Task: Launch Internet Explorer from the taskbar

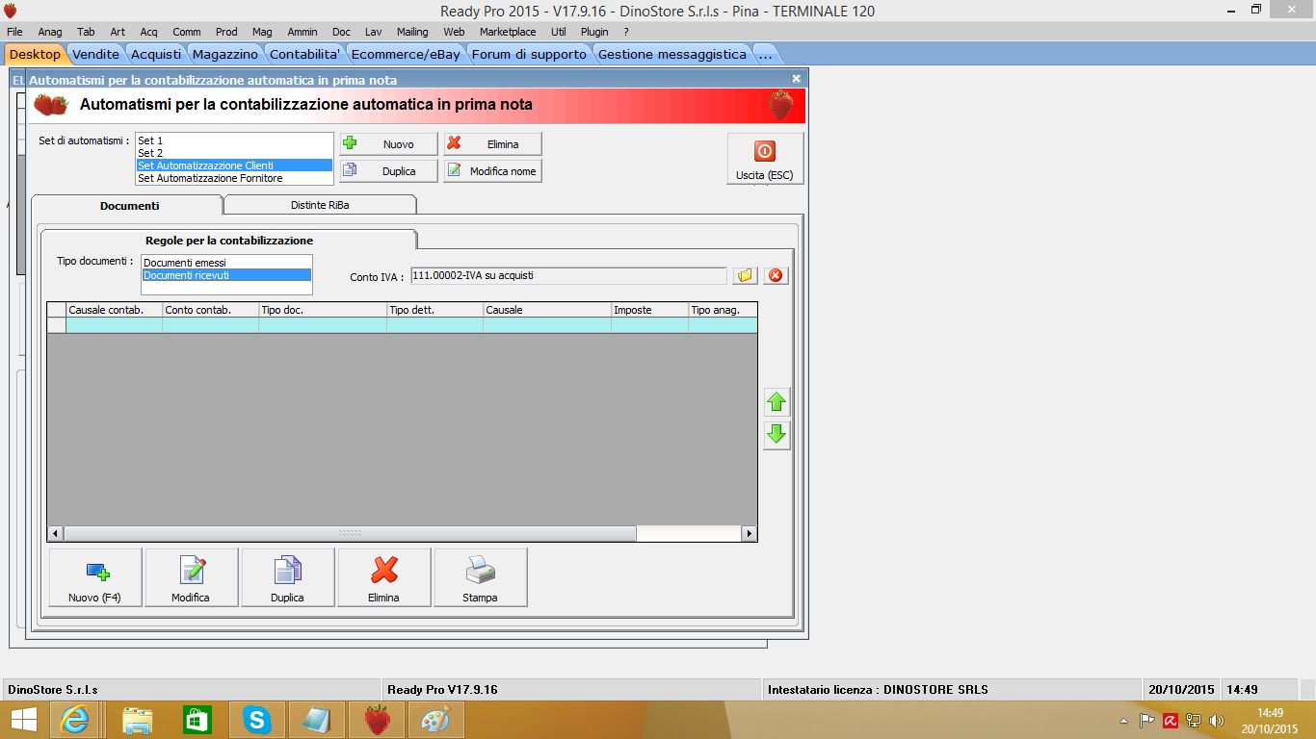Action: [74, 719]
